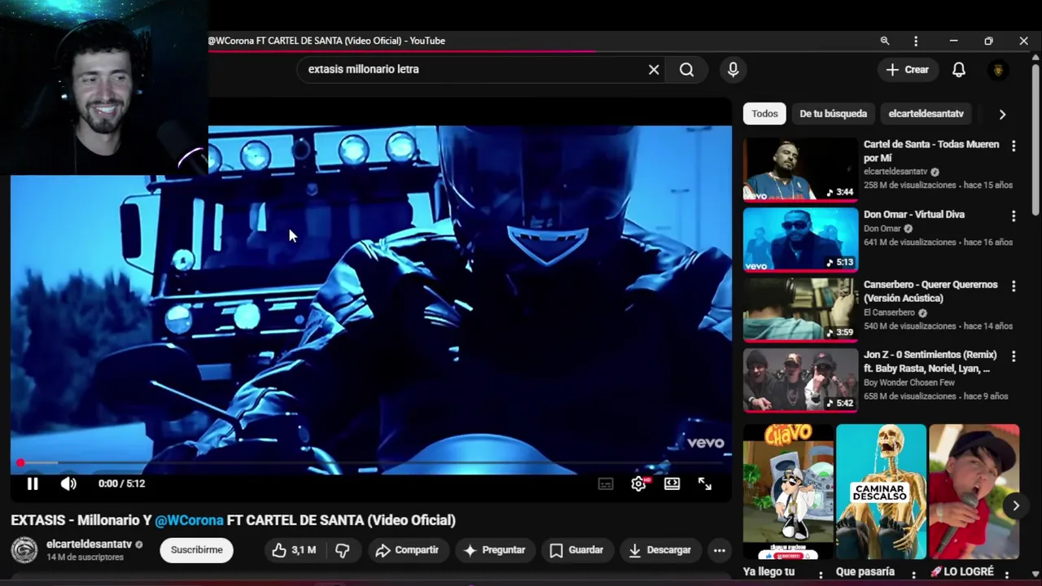Select the De tu búsqueda chip

click(x=833, y=114)
